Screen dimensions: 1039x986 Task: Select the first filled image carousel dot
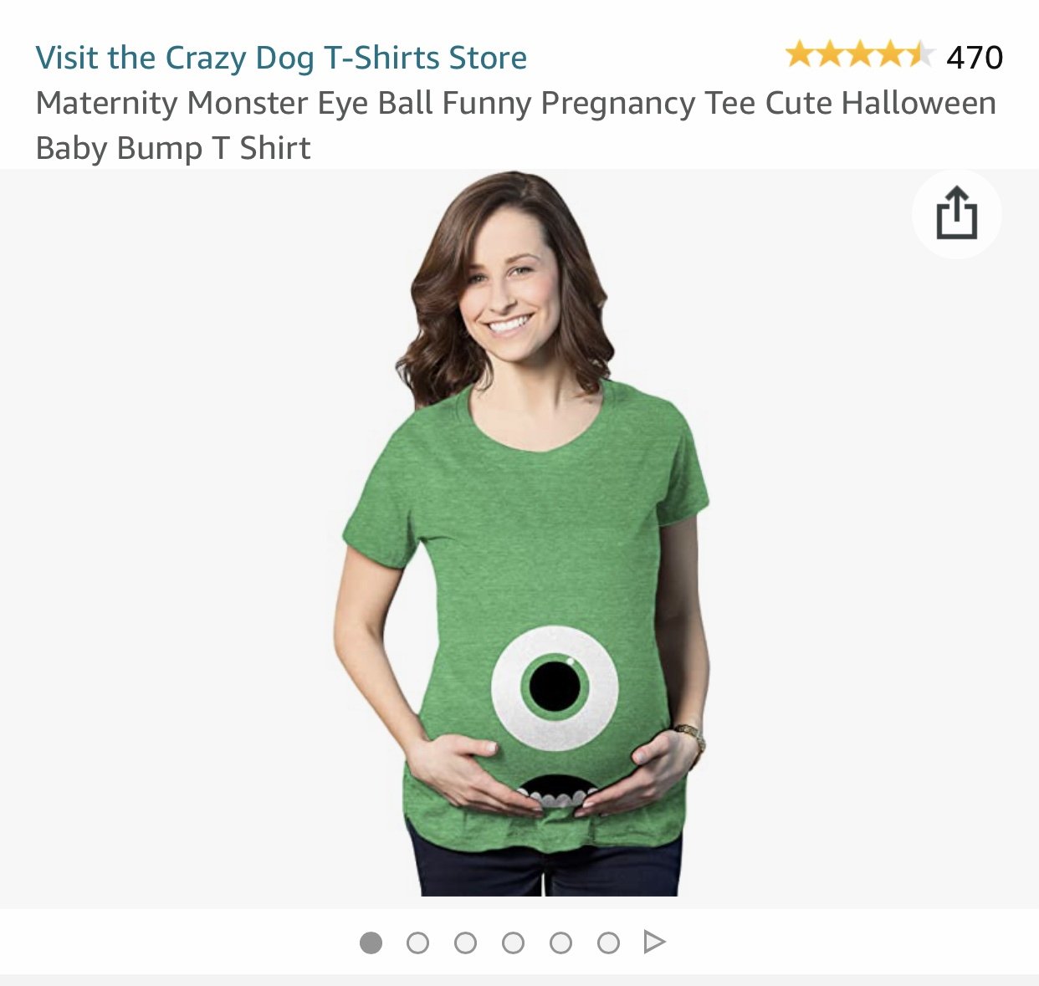371,943
